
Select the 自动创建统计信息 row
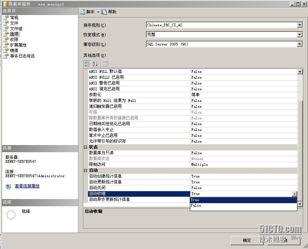[x=193, y=176]
